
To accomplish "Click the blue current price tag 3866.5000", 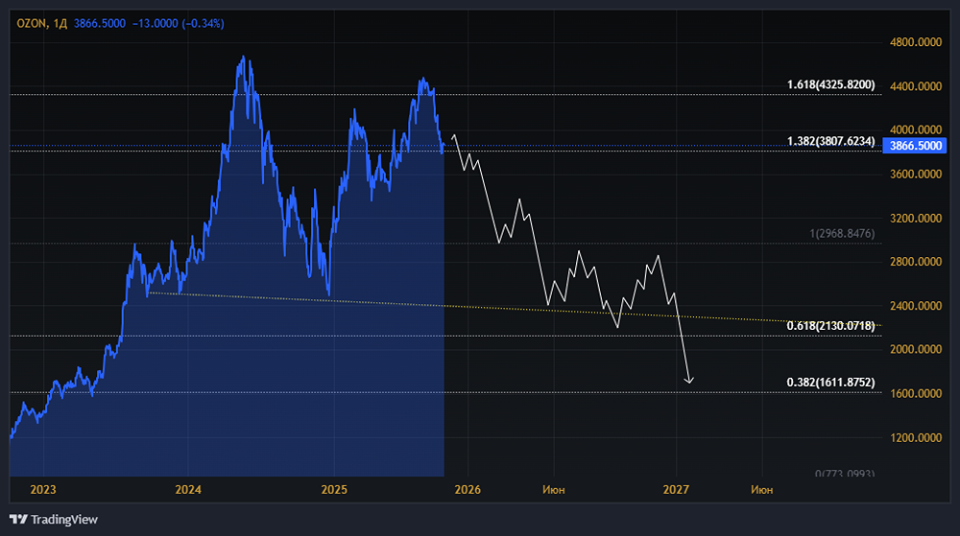I will pyautogui.click(x=915, y=146).
